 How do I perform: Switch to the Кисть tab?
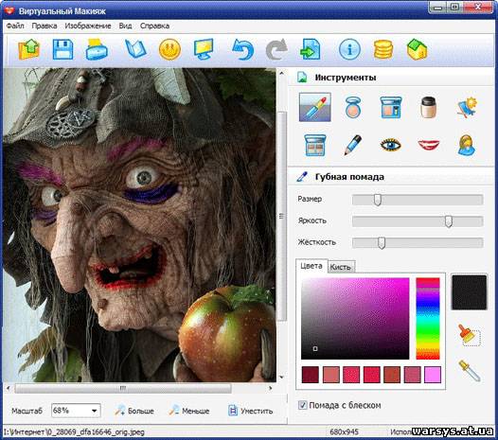341,267
